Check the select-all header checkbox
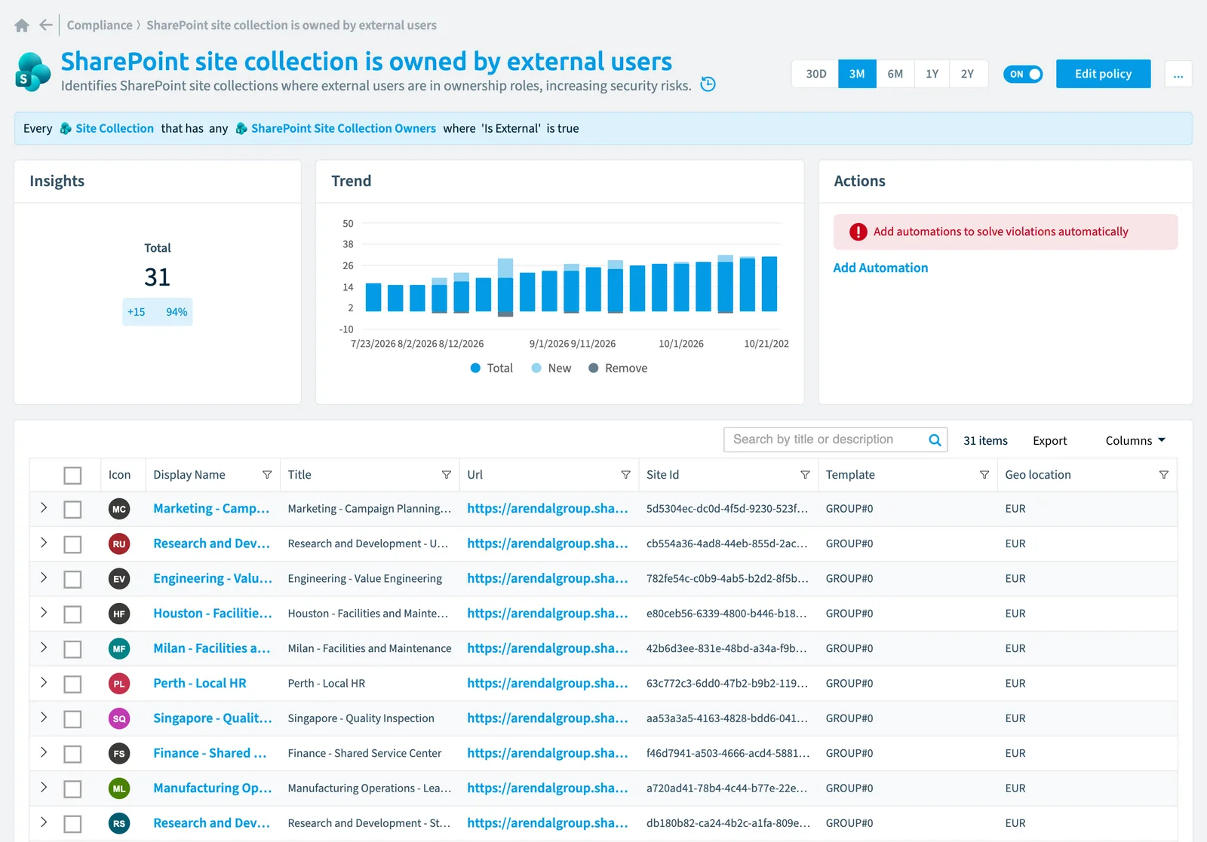The image size is (1207, 842). pyautogui.click(x=72, y=476)
